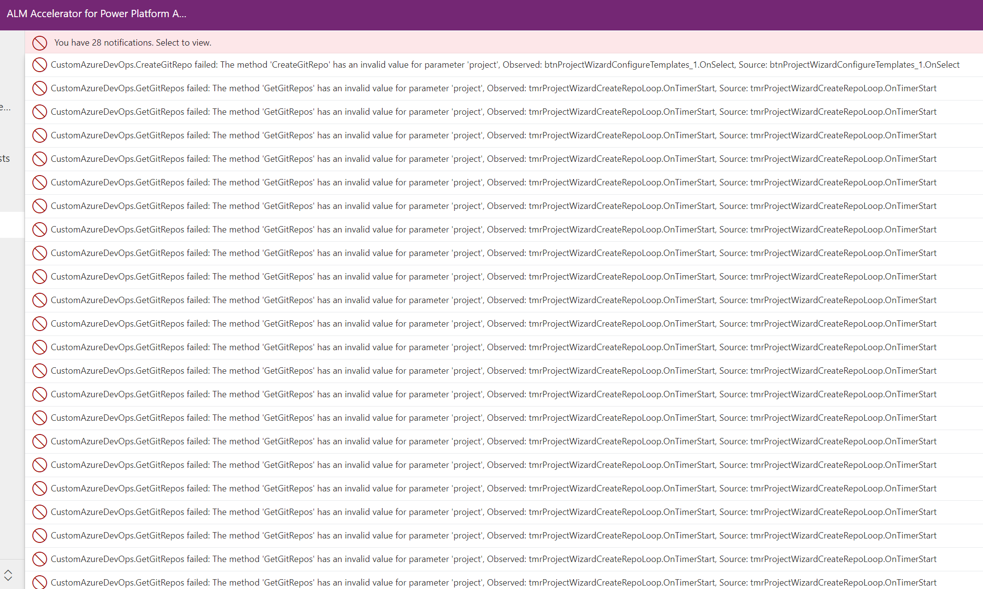The height and width of the screenshot is (589, 983).
Task: Select the sidebar item ending in 'sts'
Action: point(6,158)
